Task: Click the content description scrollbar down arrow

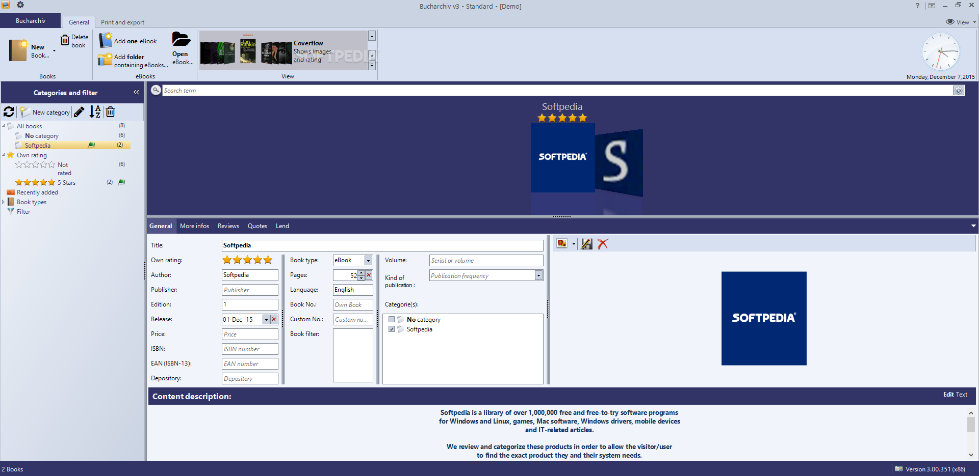Action: [971, 455]
